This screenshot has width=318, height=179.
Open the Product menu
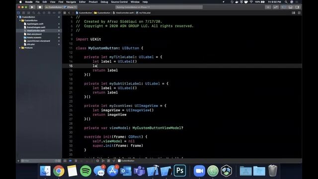click(x=93, y=2)
